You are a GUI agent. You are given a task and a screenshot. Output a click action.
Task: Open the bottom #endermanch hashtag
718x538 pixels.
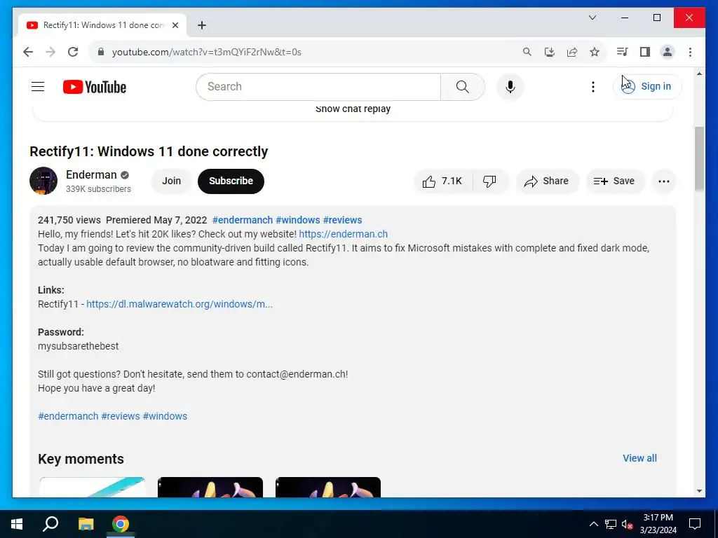pyautogui.click(x=68, y=416)
